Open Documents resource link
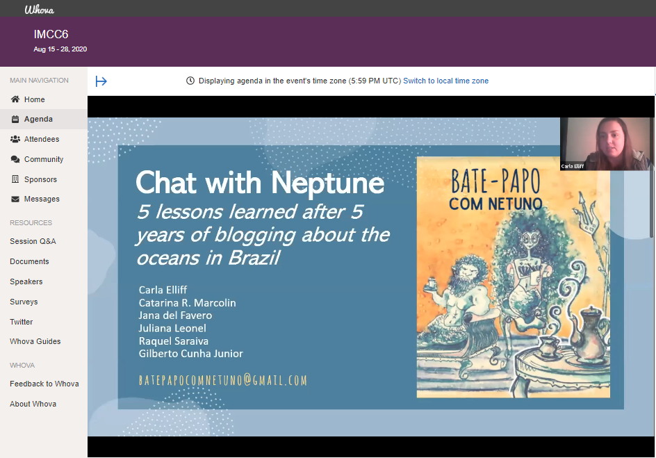Image resolution: width=656 pixels, height=458 pixels. pos(29,261)
